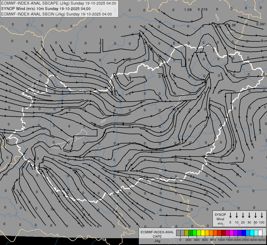Select the bright yellow CAPE color swatch
The image size is (267, 245).
coord(203,233)
